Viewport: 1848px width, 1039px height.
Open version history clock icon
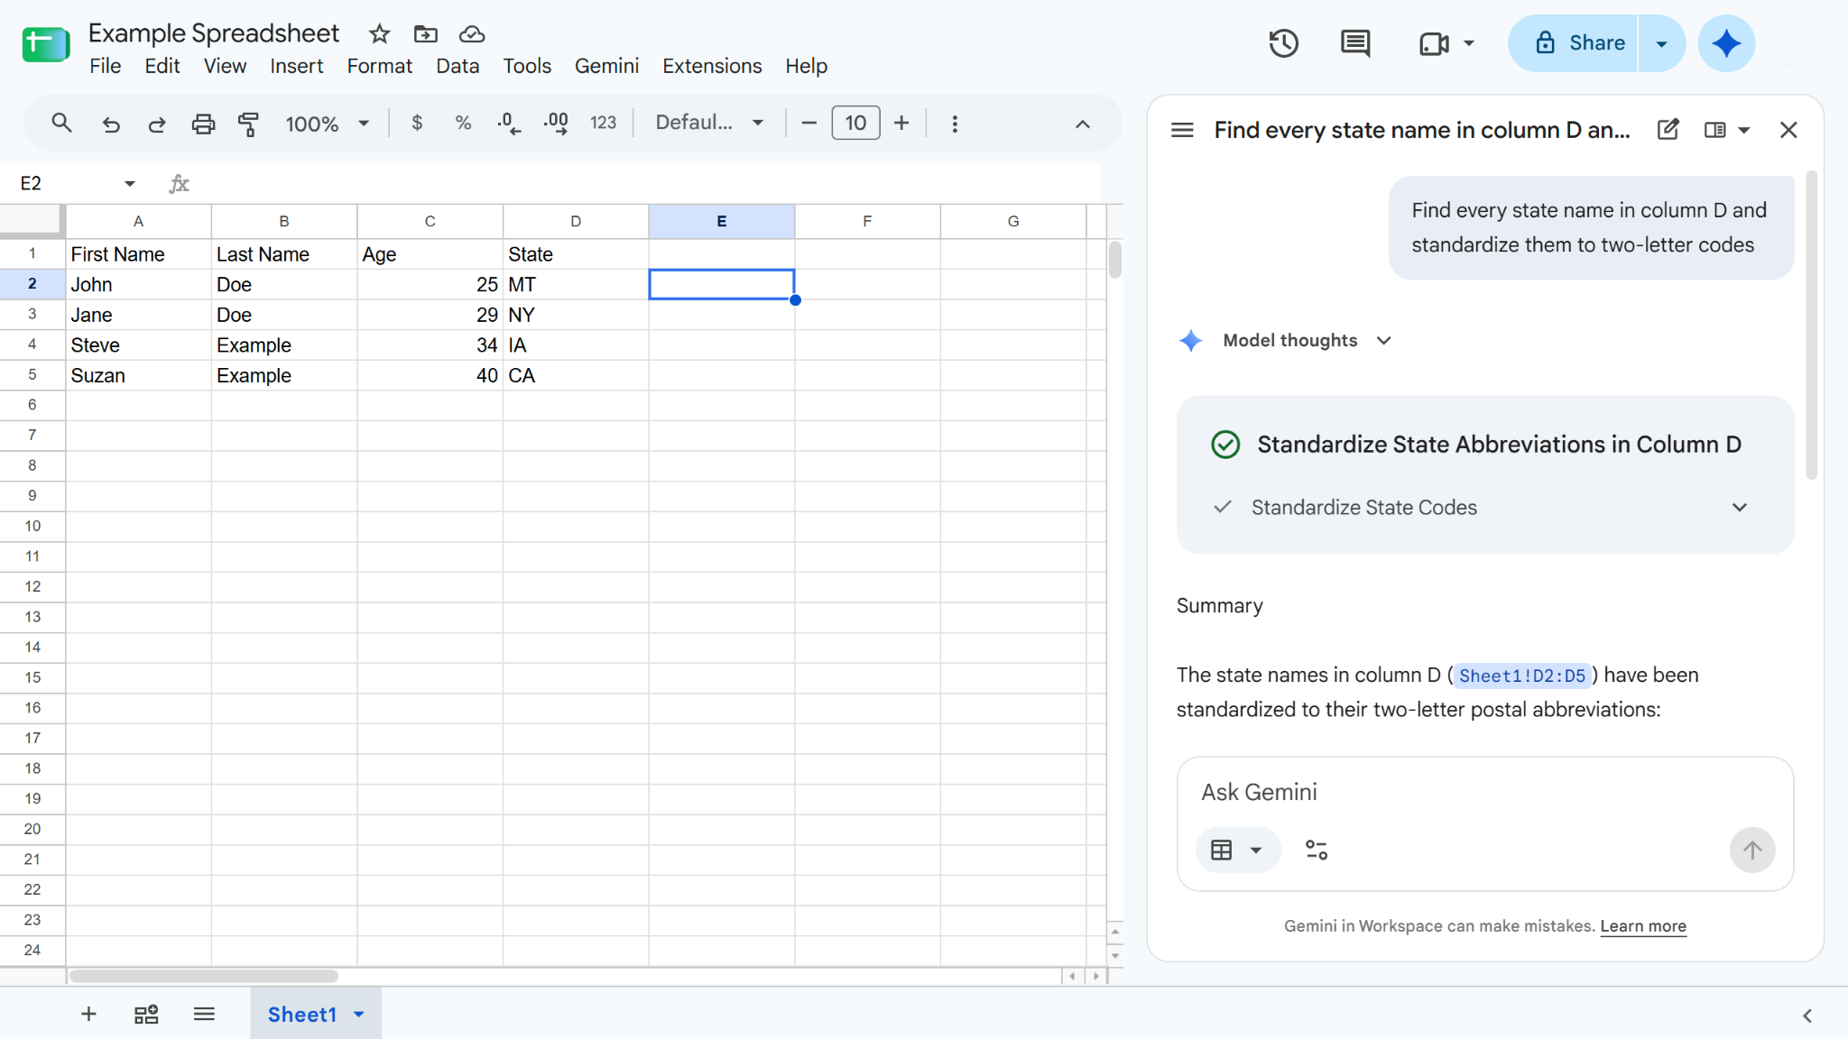click(1283, 43)
